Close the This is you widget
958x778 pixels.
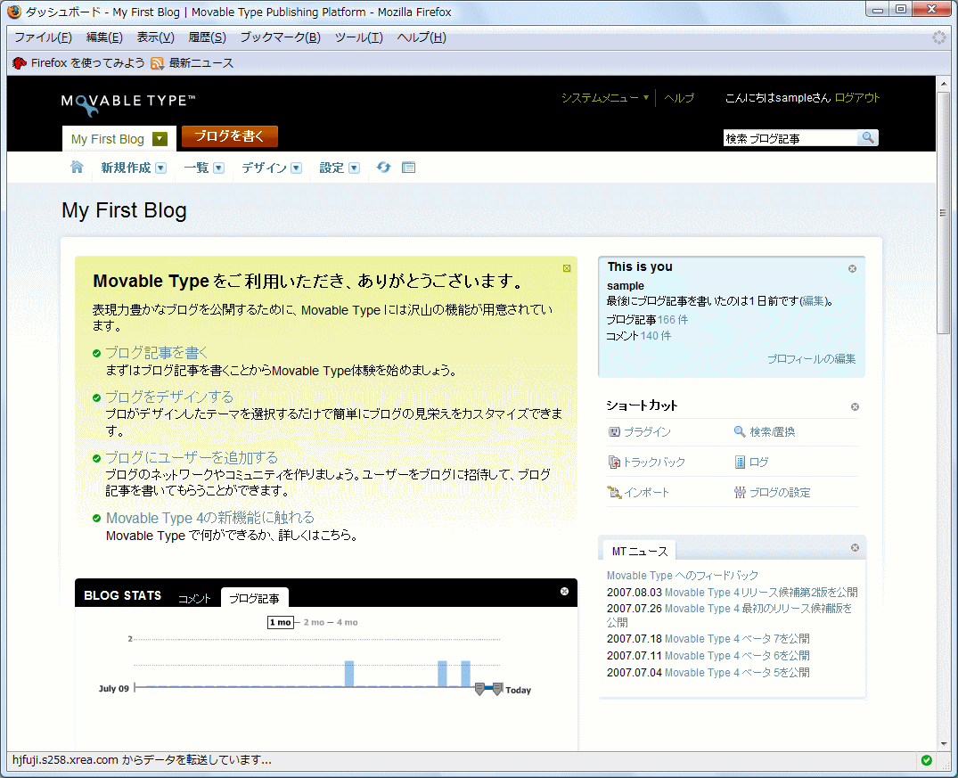point(852,269)
